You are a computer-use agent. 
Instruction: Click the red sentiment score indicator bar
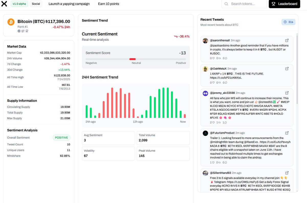(133, 59)
